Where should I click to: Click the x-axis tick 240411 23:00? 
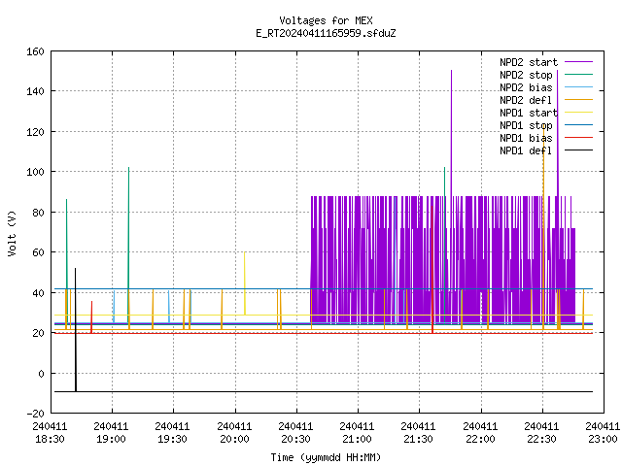tap(603, 433)
